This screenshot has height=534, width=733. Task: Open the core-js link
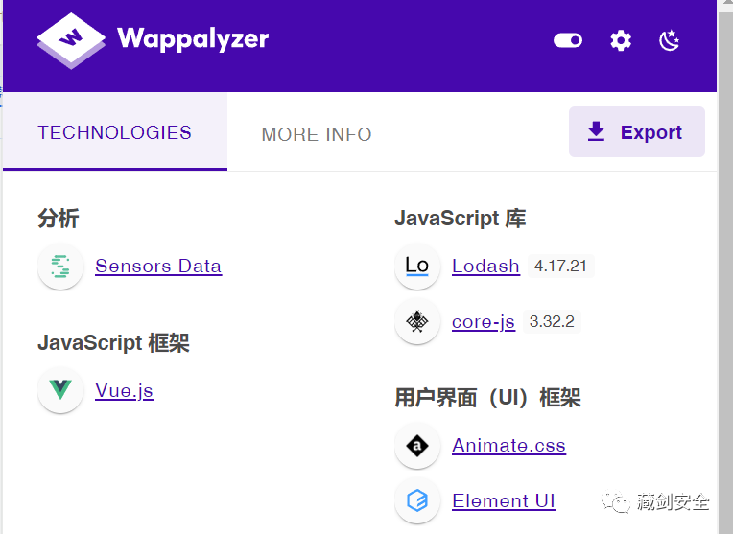coord(484,322)
